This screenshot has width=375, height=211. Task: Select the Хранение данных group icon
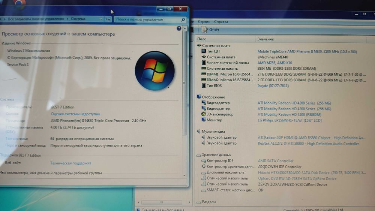(x=199, y=155)
